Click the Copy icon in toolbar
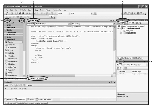The image size is (152, 105). 30,13
